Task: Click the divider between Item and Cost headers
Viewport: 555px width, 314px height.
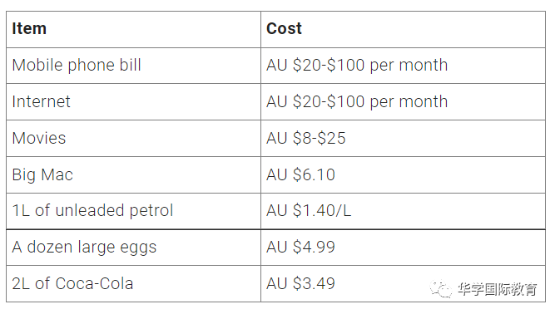Action: pyautogui.click(x=261, y=29)
